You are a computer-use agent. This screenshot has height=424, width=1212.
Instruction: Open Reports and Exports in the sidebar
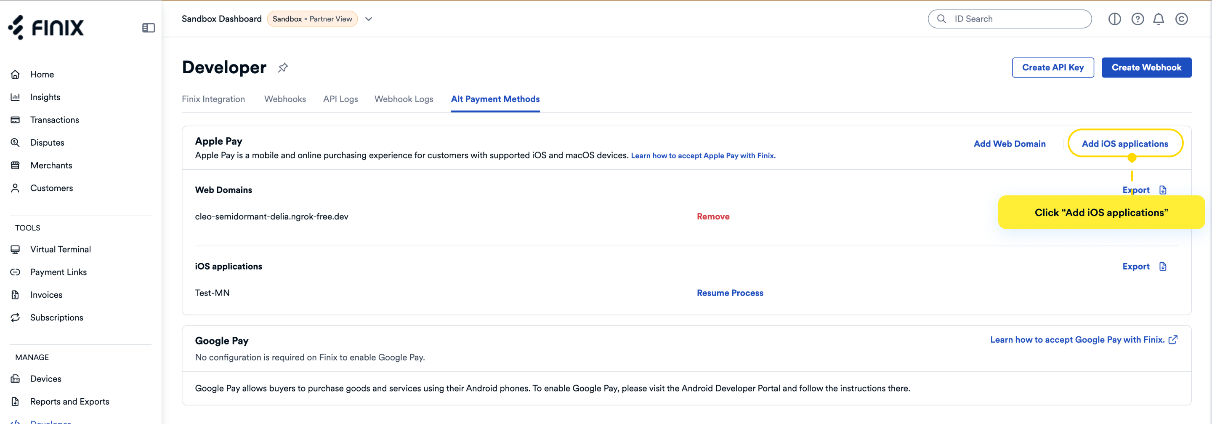69,401
